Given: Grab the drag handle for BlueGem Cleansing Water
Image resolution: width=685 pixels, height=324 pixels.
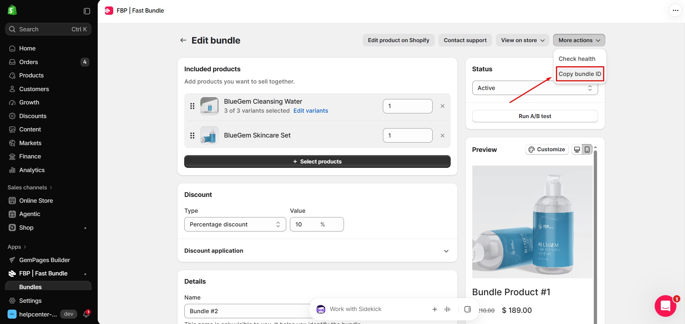Looking at the screenshot, I should [192, 106].
